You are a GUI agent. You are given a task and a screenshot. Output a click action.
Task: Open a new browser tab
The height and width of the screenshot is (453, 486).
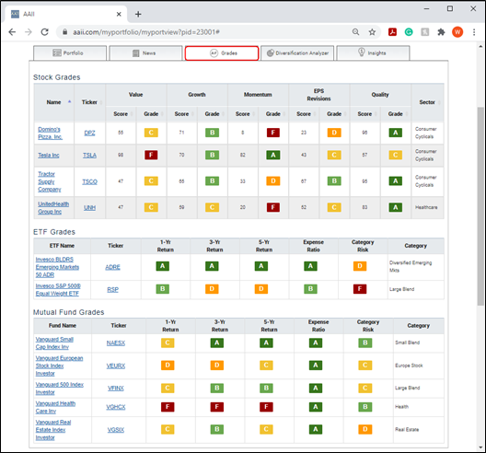pos(138,14)
